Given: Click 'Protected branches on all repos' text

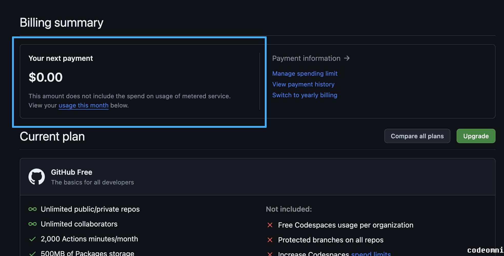Looking at the screenshot, I should (331, 240).
